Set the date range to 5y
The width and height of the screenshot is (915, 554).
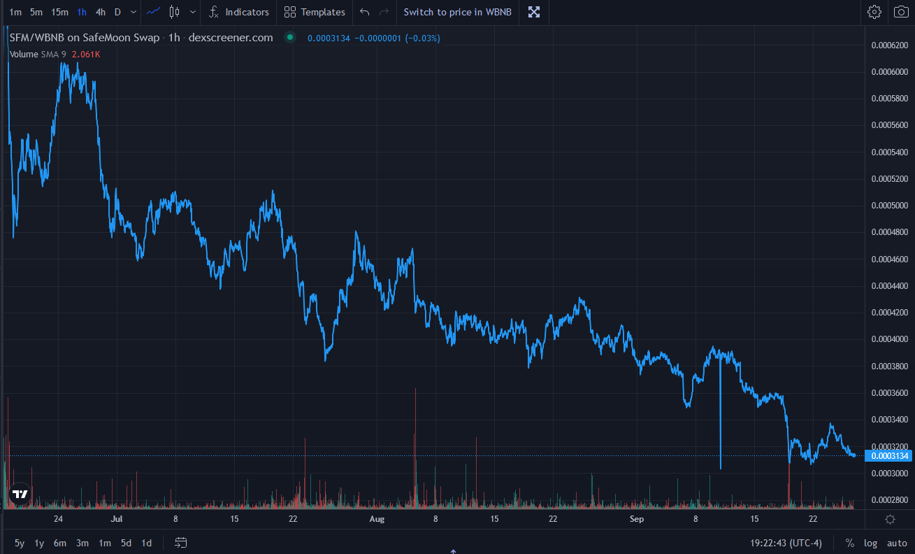point(20,543)
